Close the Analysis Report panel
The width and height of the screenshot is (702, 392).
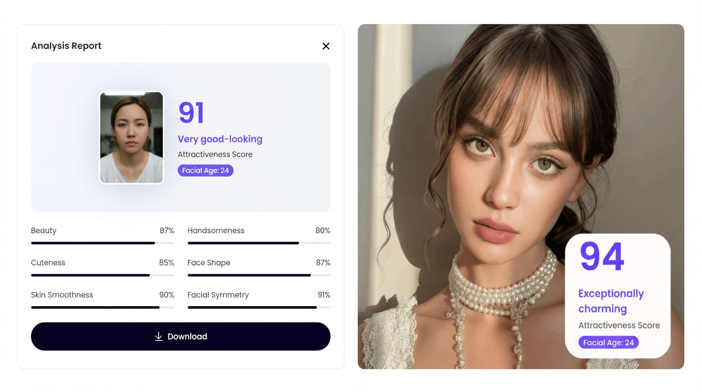pos(326,46)
